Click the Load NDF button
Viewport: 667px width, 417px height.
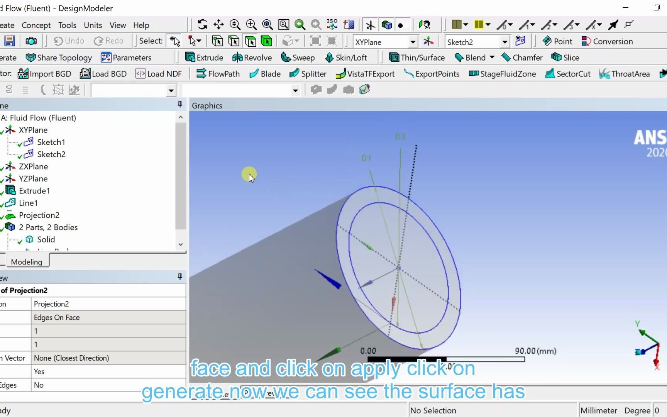pyautogui.click(x=159, y=74)
